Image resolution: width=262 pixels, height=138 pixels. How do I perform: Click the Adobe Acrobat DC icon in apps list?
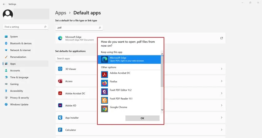(60, 93)
